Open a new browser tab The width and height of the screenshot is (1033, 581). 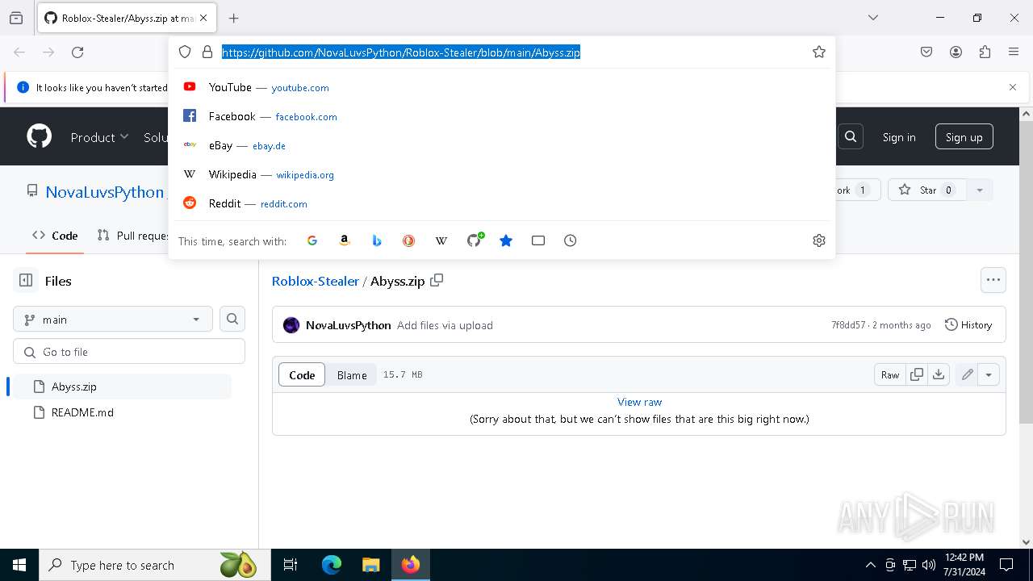click(x=234, y=18)
